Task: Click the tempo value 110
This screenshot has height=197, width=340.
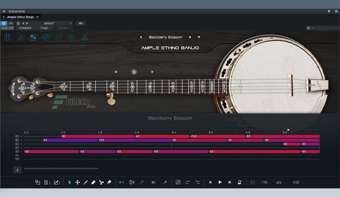Action: pos(264,182)
